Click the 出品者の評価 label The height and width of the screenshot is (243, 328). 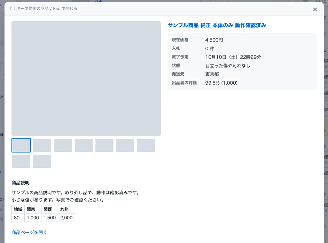click(x=184, y=83)
